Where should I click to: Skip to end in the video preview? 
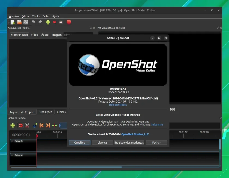tap(173, 109)
